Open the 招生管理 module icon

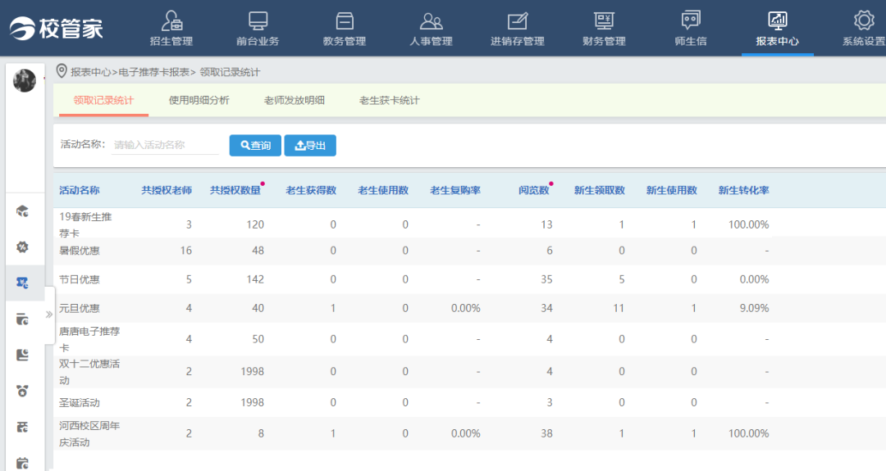[171, 21]
